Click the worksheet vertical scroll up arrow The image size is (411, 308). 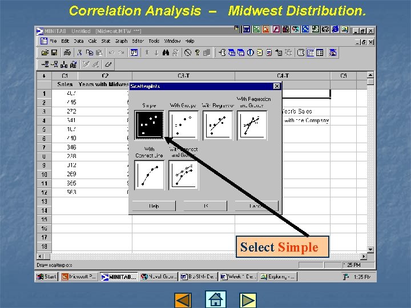tap(370, 75)
